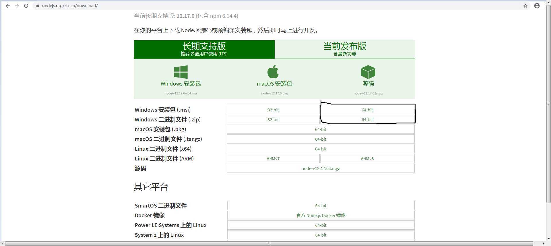The width and height of the screenshot is (551, 246).
Task: Click the macOS 二进制文件 (.tar.gz) row label
Action: click(x=168, y=139)
